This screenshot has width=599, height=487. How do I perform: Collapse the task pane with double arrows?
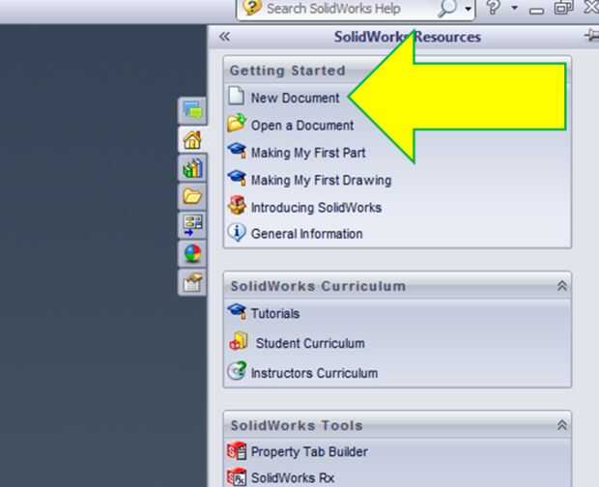tap(224, 37)
